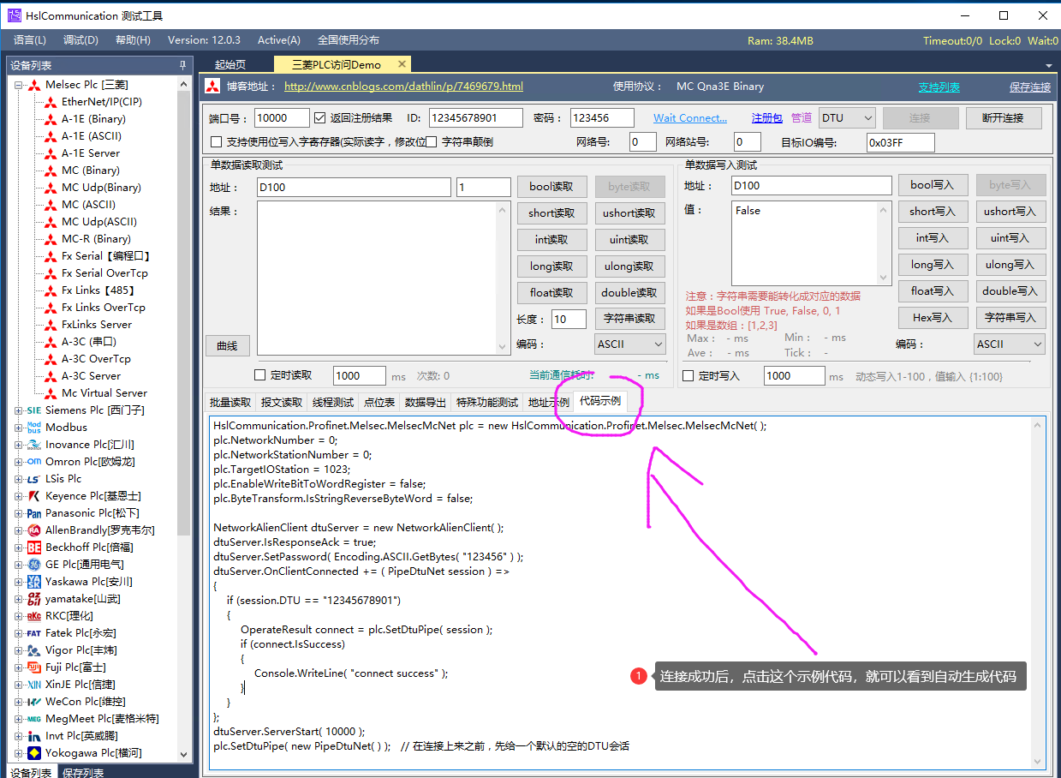Click the 断开连接 button
The height and width of the screenshot is (778, 1061).
tap(1004, 118)
